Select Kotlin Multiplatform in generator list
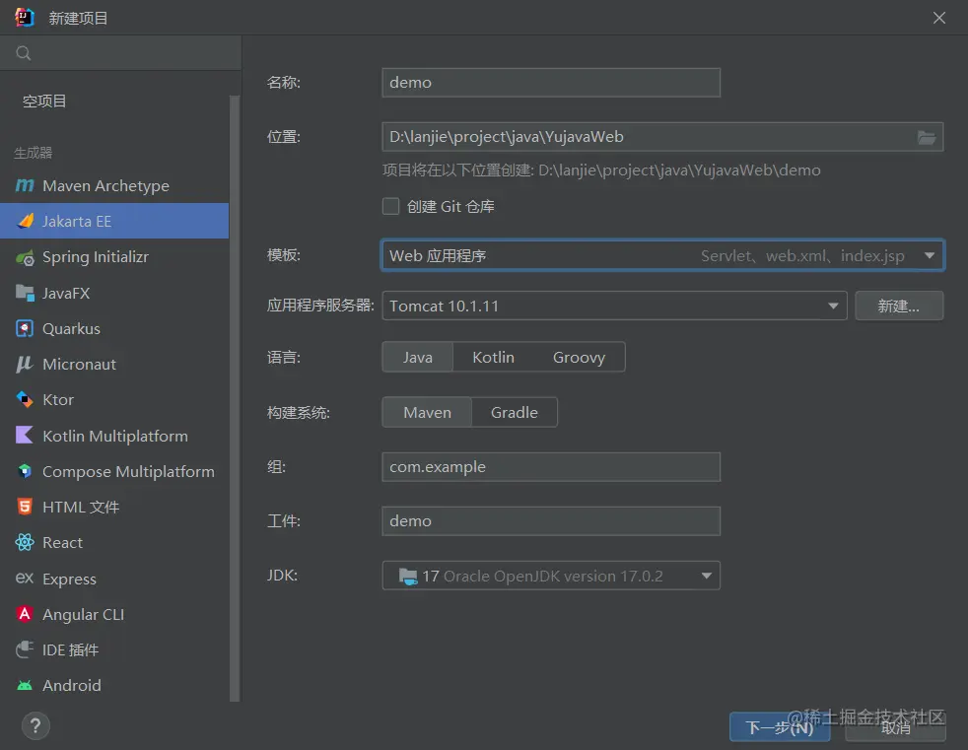The width and height of the screenshot is (968, 750). pyautogui.click(x=114, y=436)
